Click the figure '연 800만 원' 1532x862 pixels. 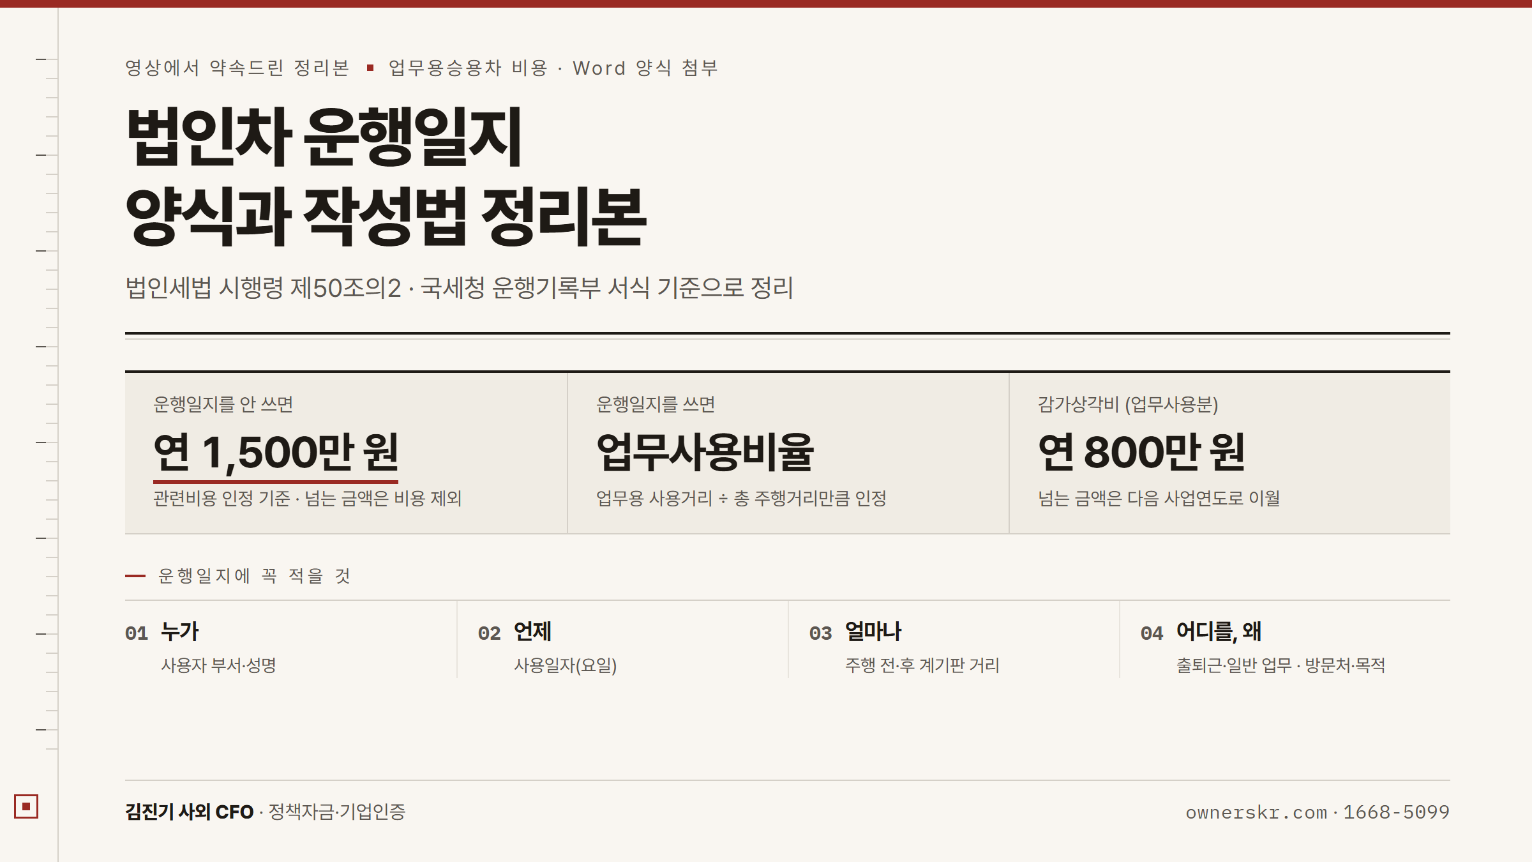point(1141,452)
